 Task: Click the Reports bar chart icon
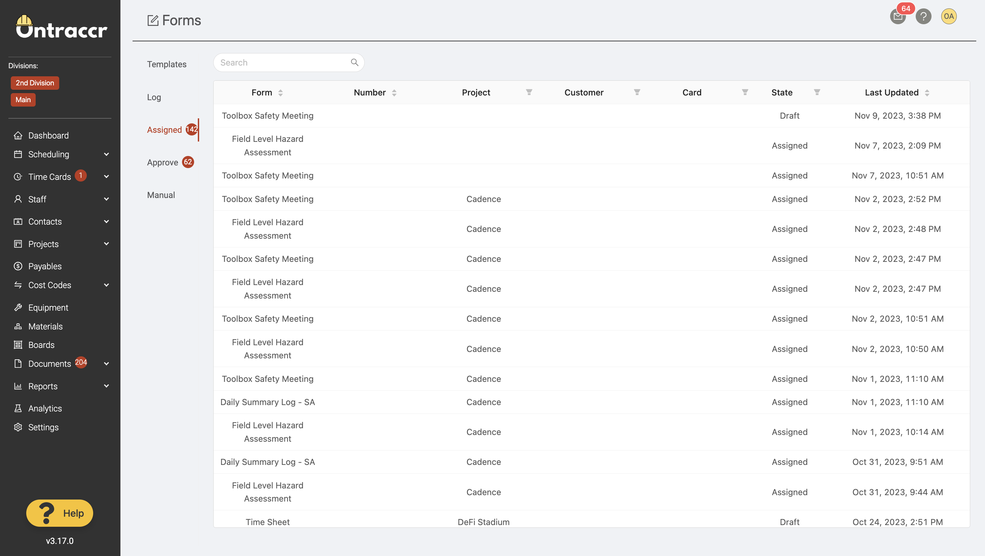pyautogui.click(x=18, y=386)
